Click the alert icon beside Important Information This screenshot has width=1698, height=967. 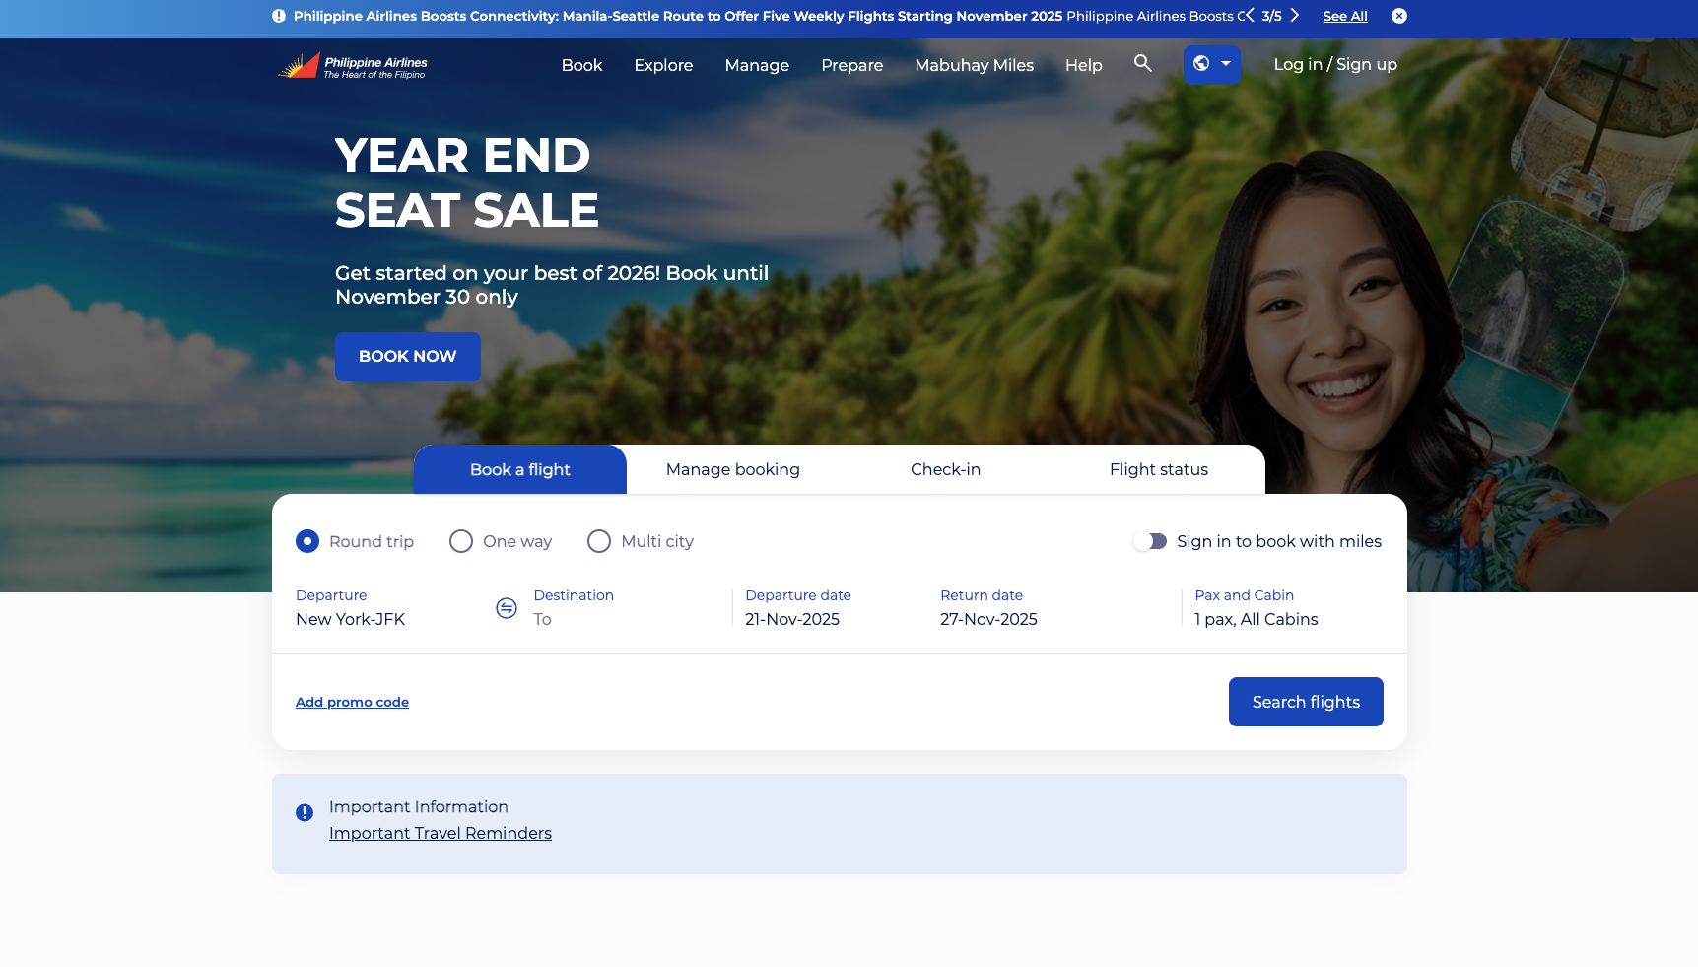(x=305, y=813)
